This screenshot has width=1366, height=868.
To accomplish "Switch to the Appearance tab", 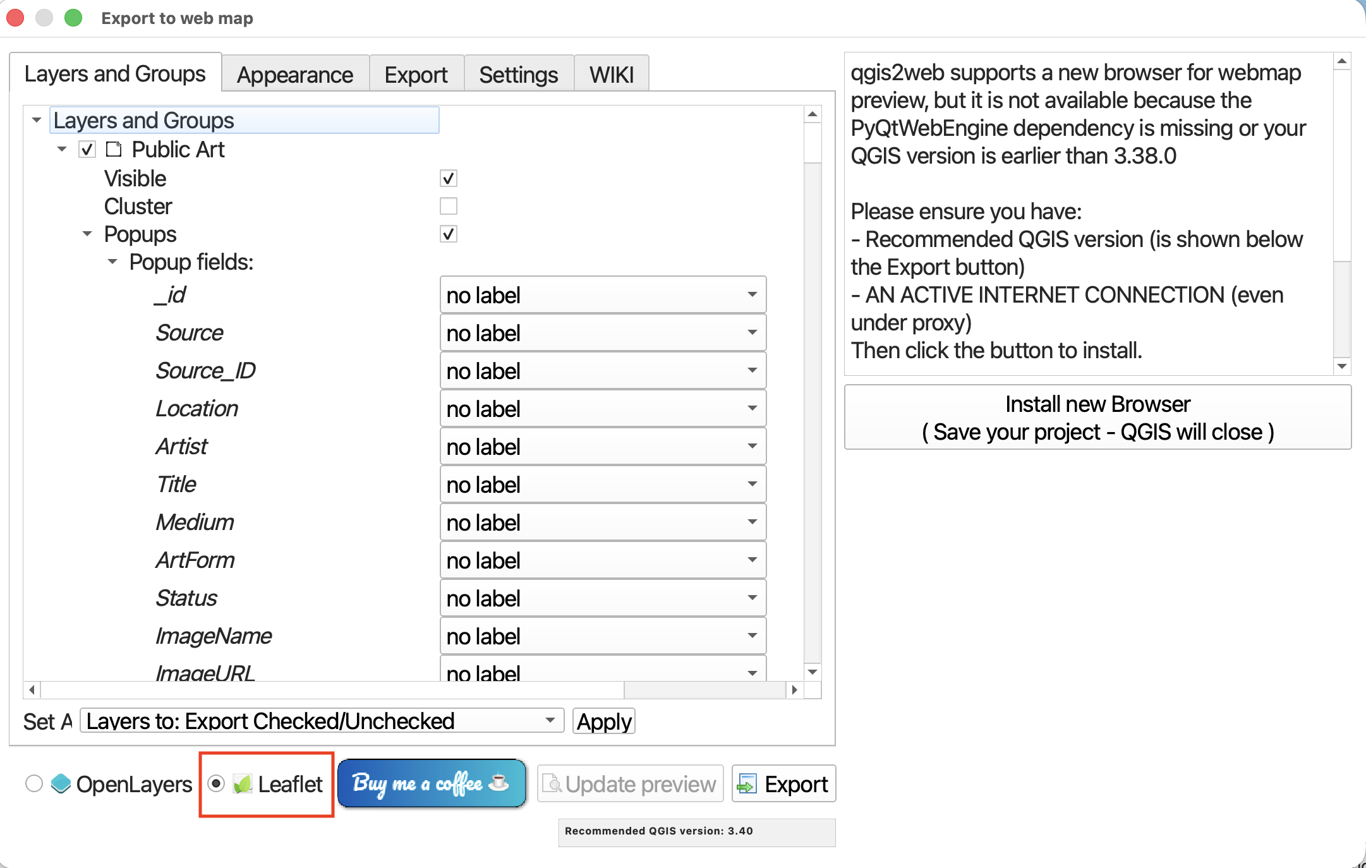I will click(x=295, y=75).
